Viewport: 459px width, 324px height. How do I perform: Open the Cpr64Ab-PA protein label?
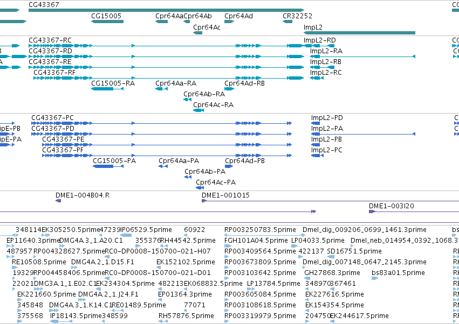coord(205,172)
